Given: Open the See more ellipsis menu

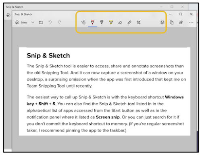Looking at the screenshot, I should click(191, 23).
